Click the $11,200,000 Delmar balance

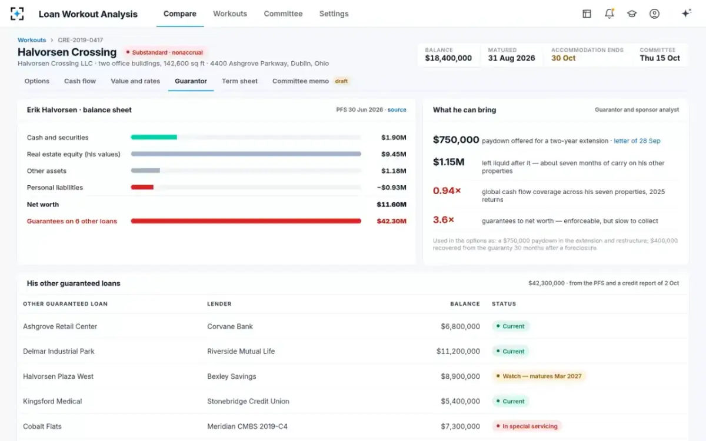click(x=458, y=351)
